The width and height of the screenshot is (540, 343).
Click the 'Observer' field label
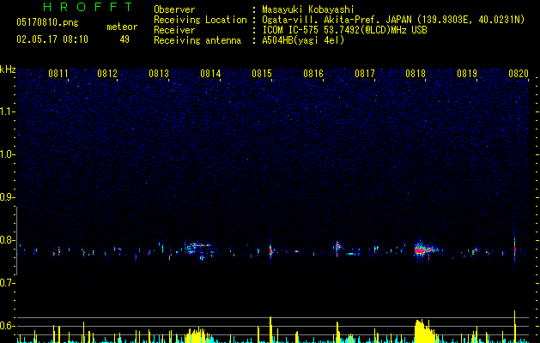click(x=174, y=9)
